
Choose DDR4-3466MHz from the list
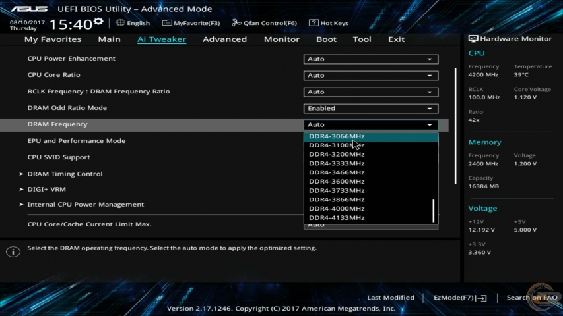(369, 172)
